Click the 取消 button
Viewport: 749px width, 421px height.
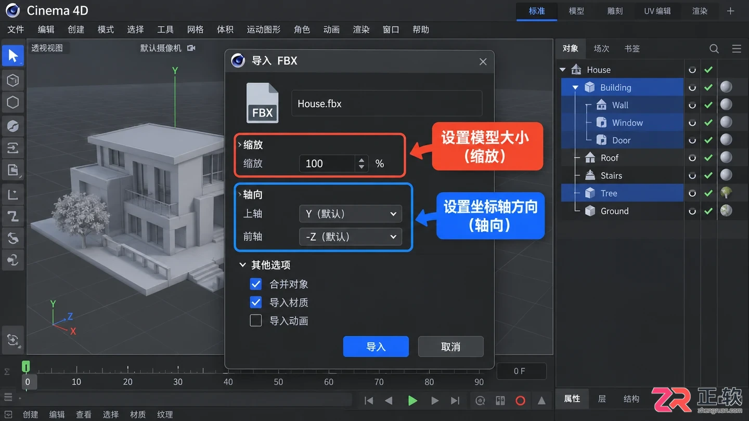click(x=450, y=347)
